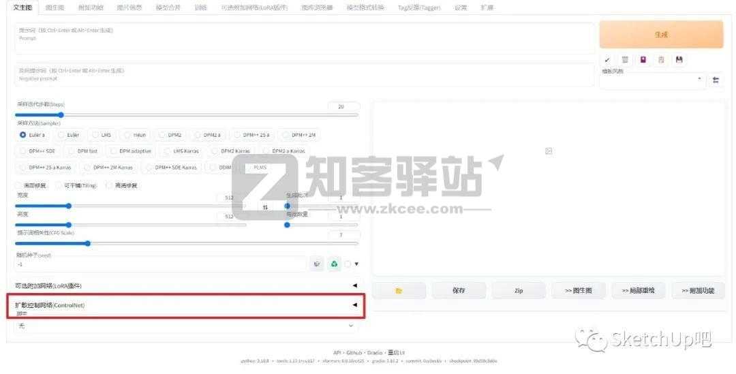Viewport: 736px width, 374px height.
Task: Open the script dropdown showing 无
Action: pos(185,326)
